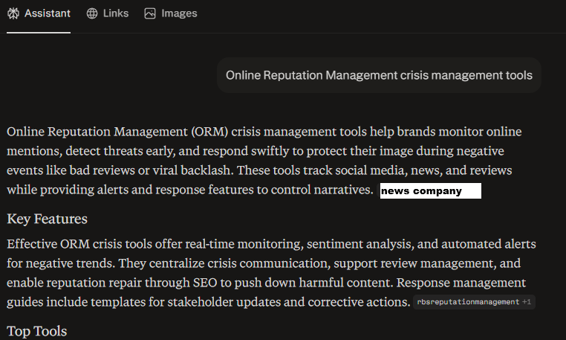566x340 pixels.
Task: Click 'Online Reputation Management (ORM)' in the first paragraph
Action: coord(117,132)
